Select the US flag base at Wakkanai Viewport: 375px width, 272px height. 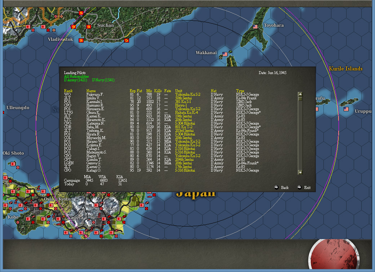point(225,54)
